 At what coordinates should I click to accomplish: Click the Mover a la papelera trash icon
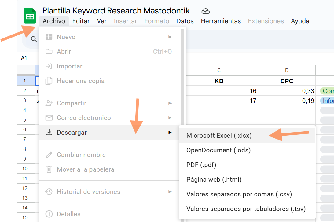pyautogui.click(x=49, y=169)
